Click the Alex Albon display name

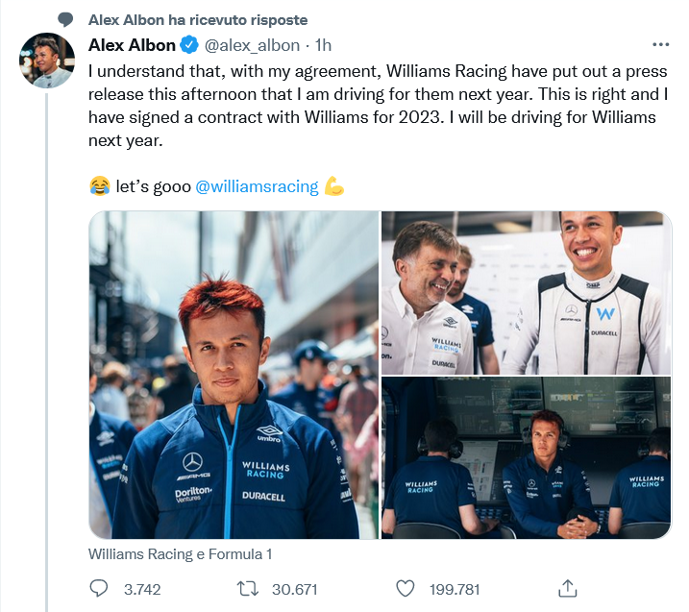tap(132, 45)
